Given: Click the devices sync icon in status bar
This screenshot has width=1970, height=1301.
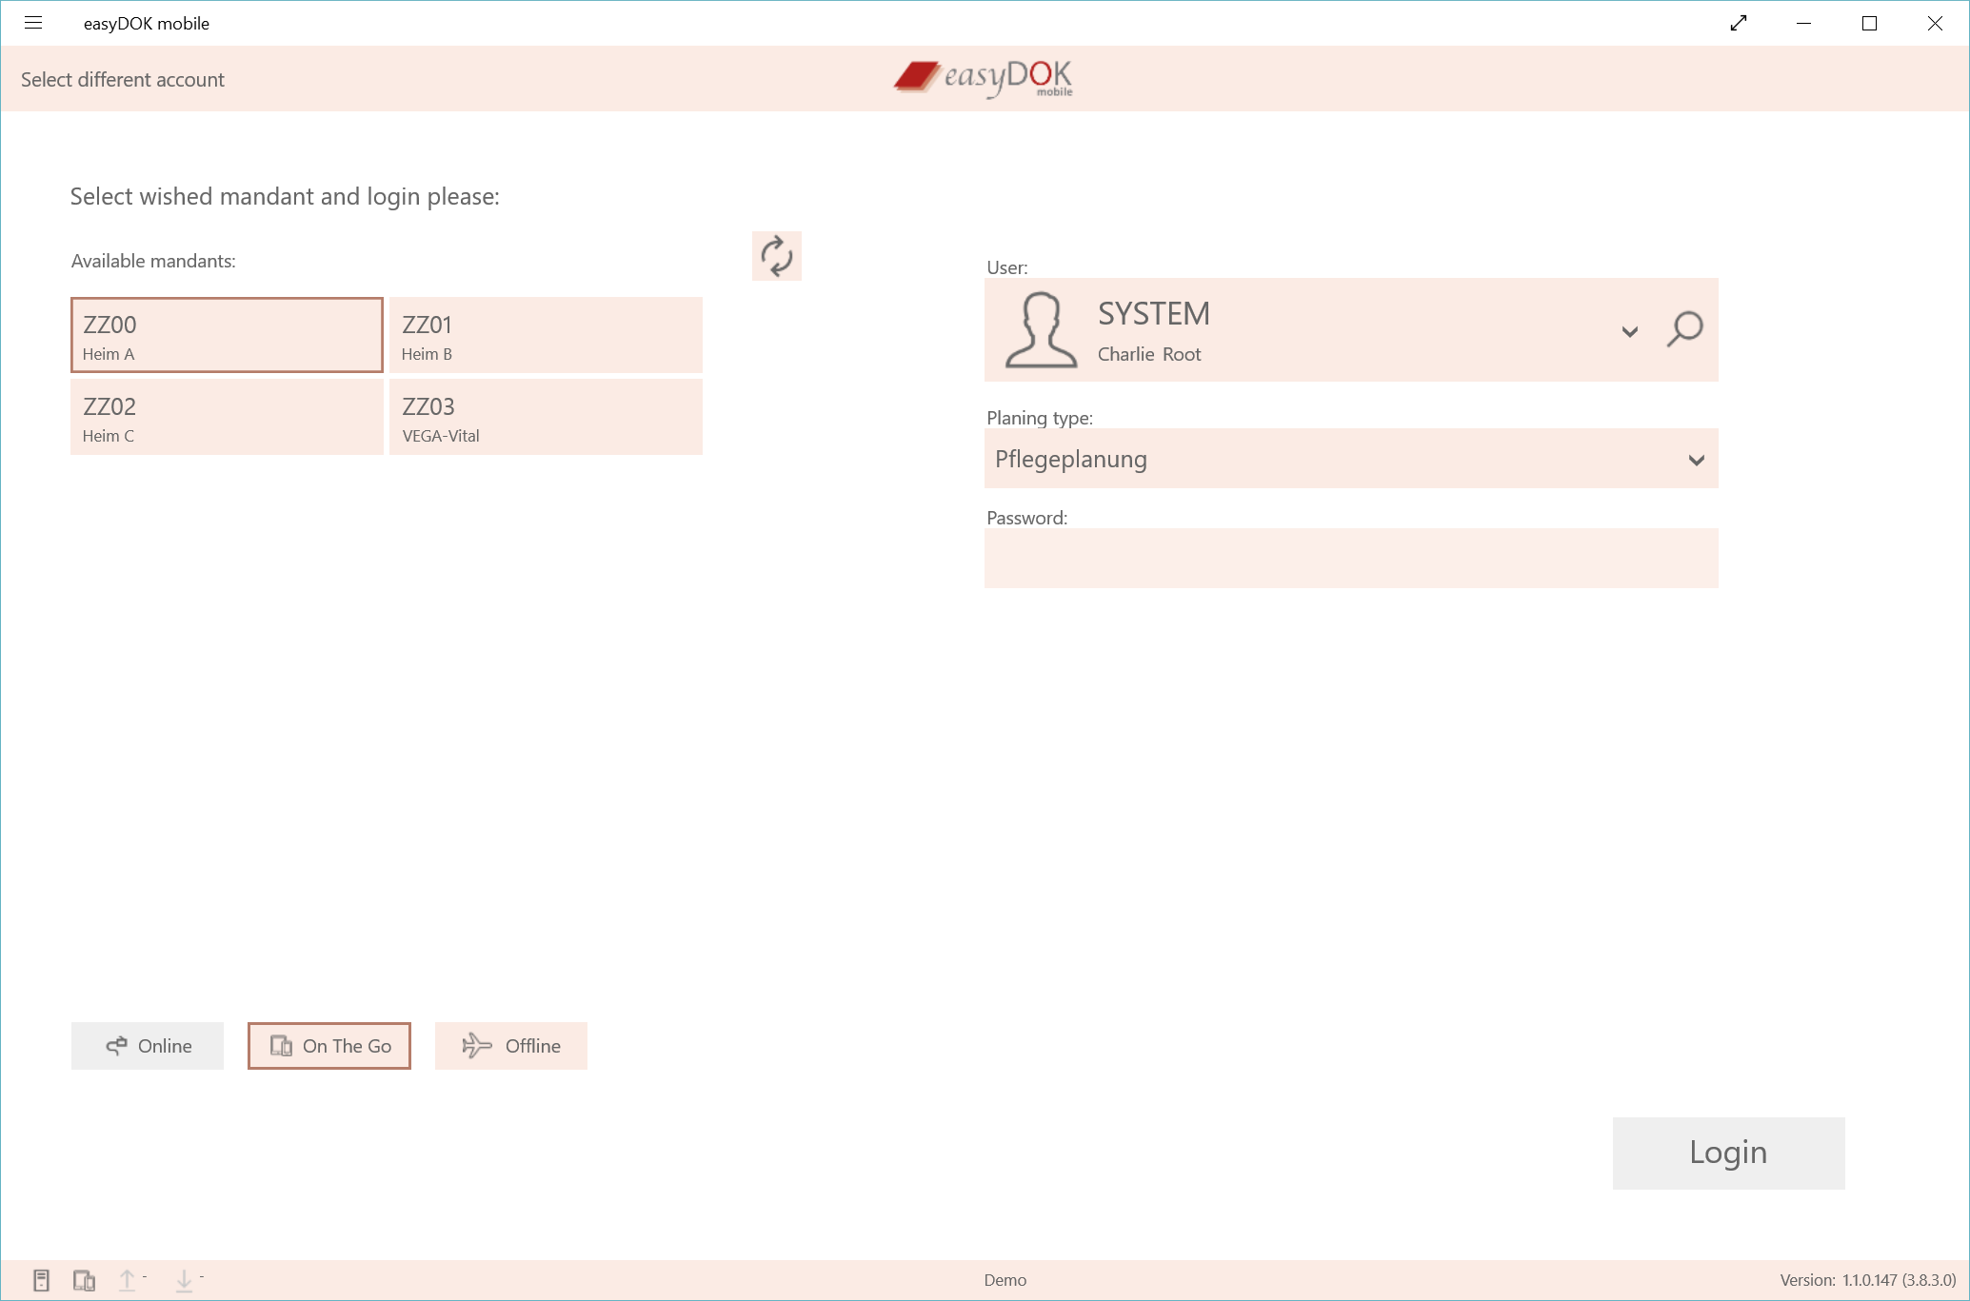Looking at the screenshot, I should point(86,1280).
